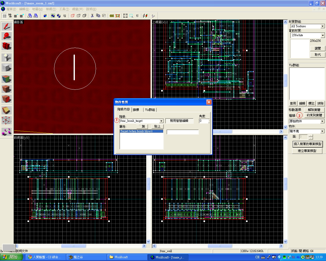
Task: Select the Magnify tool
Action: click(7, 36)
